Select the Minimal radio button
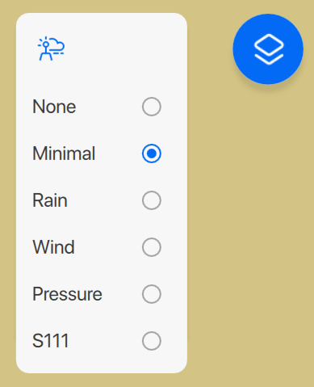 152,154
